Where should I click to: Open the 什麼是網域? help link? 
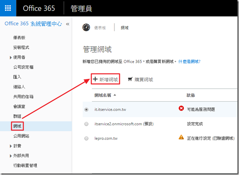coord(189,61)
